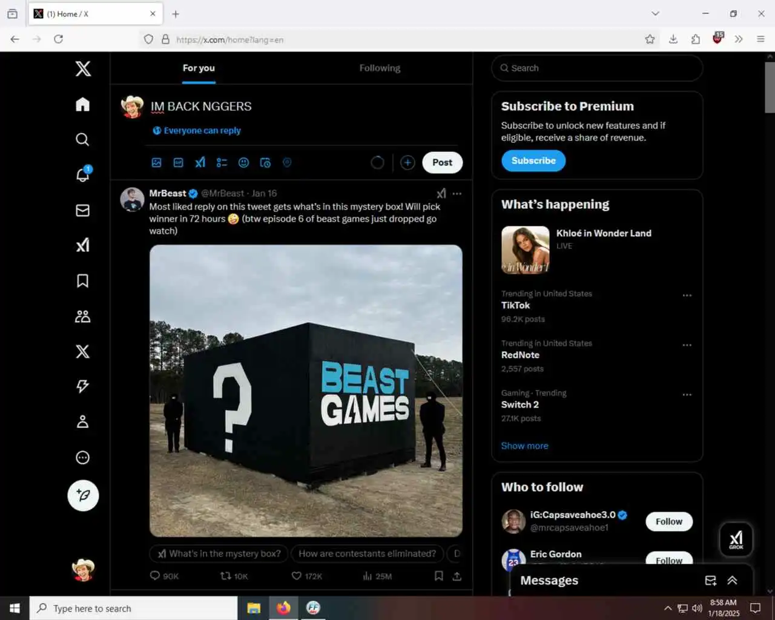
Task: Enhance post with Grok icon in composer
Action: click(x=200, y=162)
